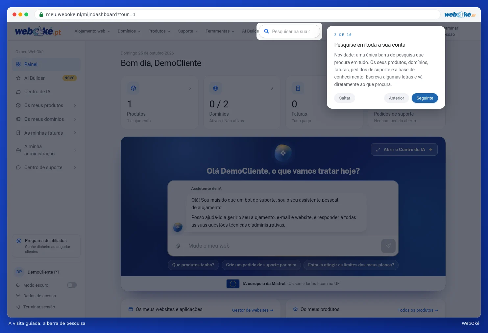Expand As minhas faturas in sidebar

[x=75, y=133]
